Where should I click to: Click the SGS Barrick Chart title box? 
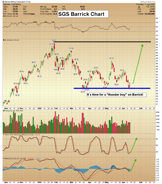(83, 14)
